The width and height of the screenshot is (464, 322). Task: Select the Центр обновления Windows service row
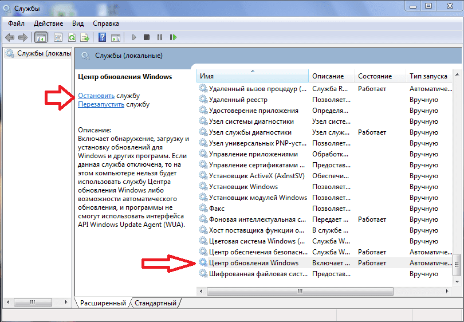253,263
